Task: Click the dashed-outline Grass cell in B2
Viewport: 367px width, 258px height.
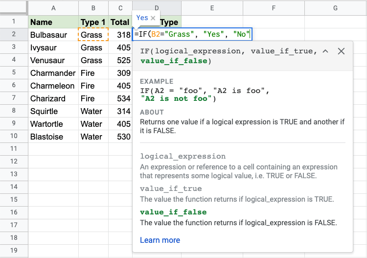Action: click(93, 35)
